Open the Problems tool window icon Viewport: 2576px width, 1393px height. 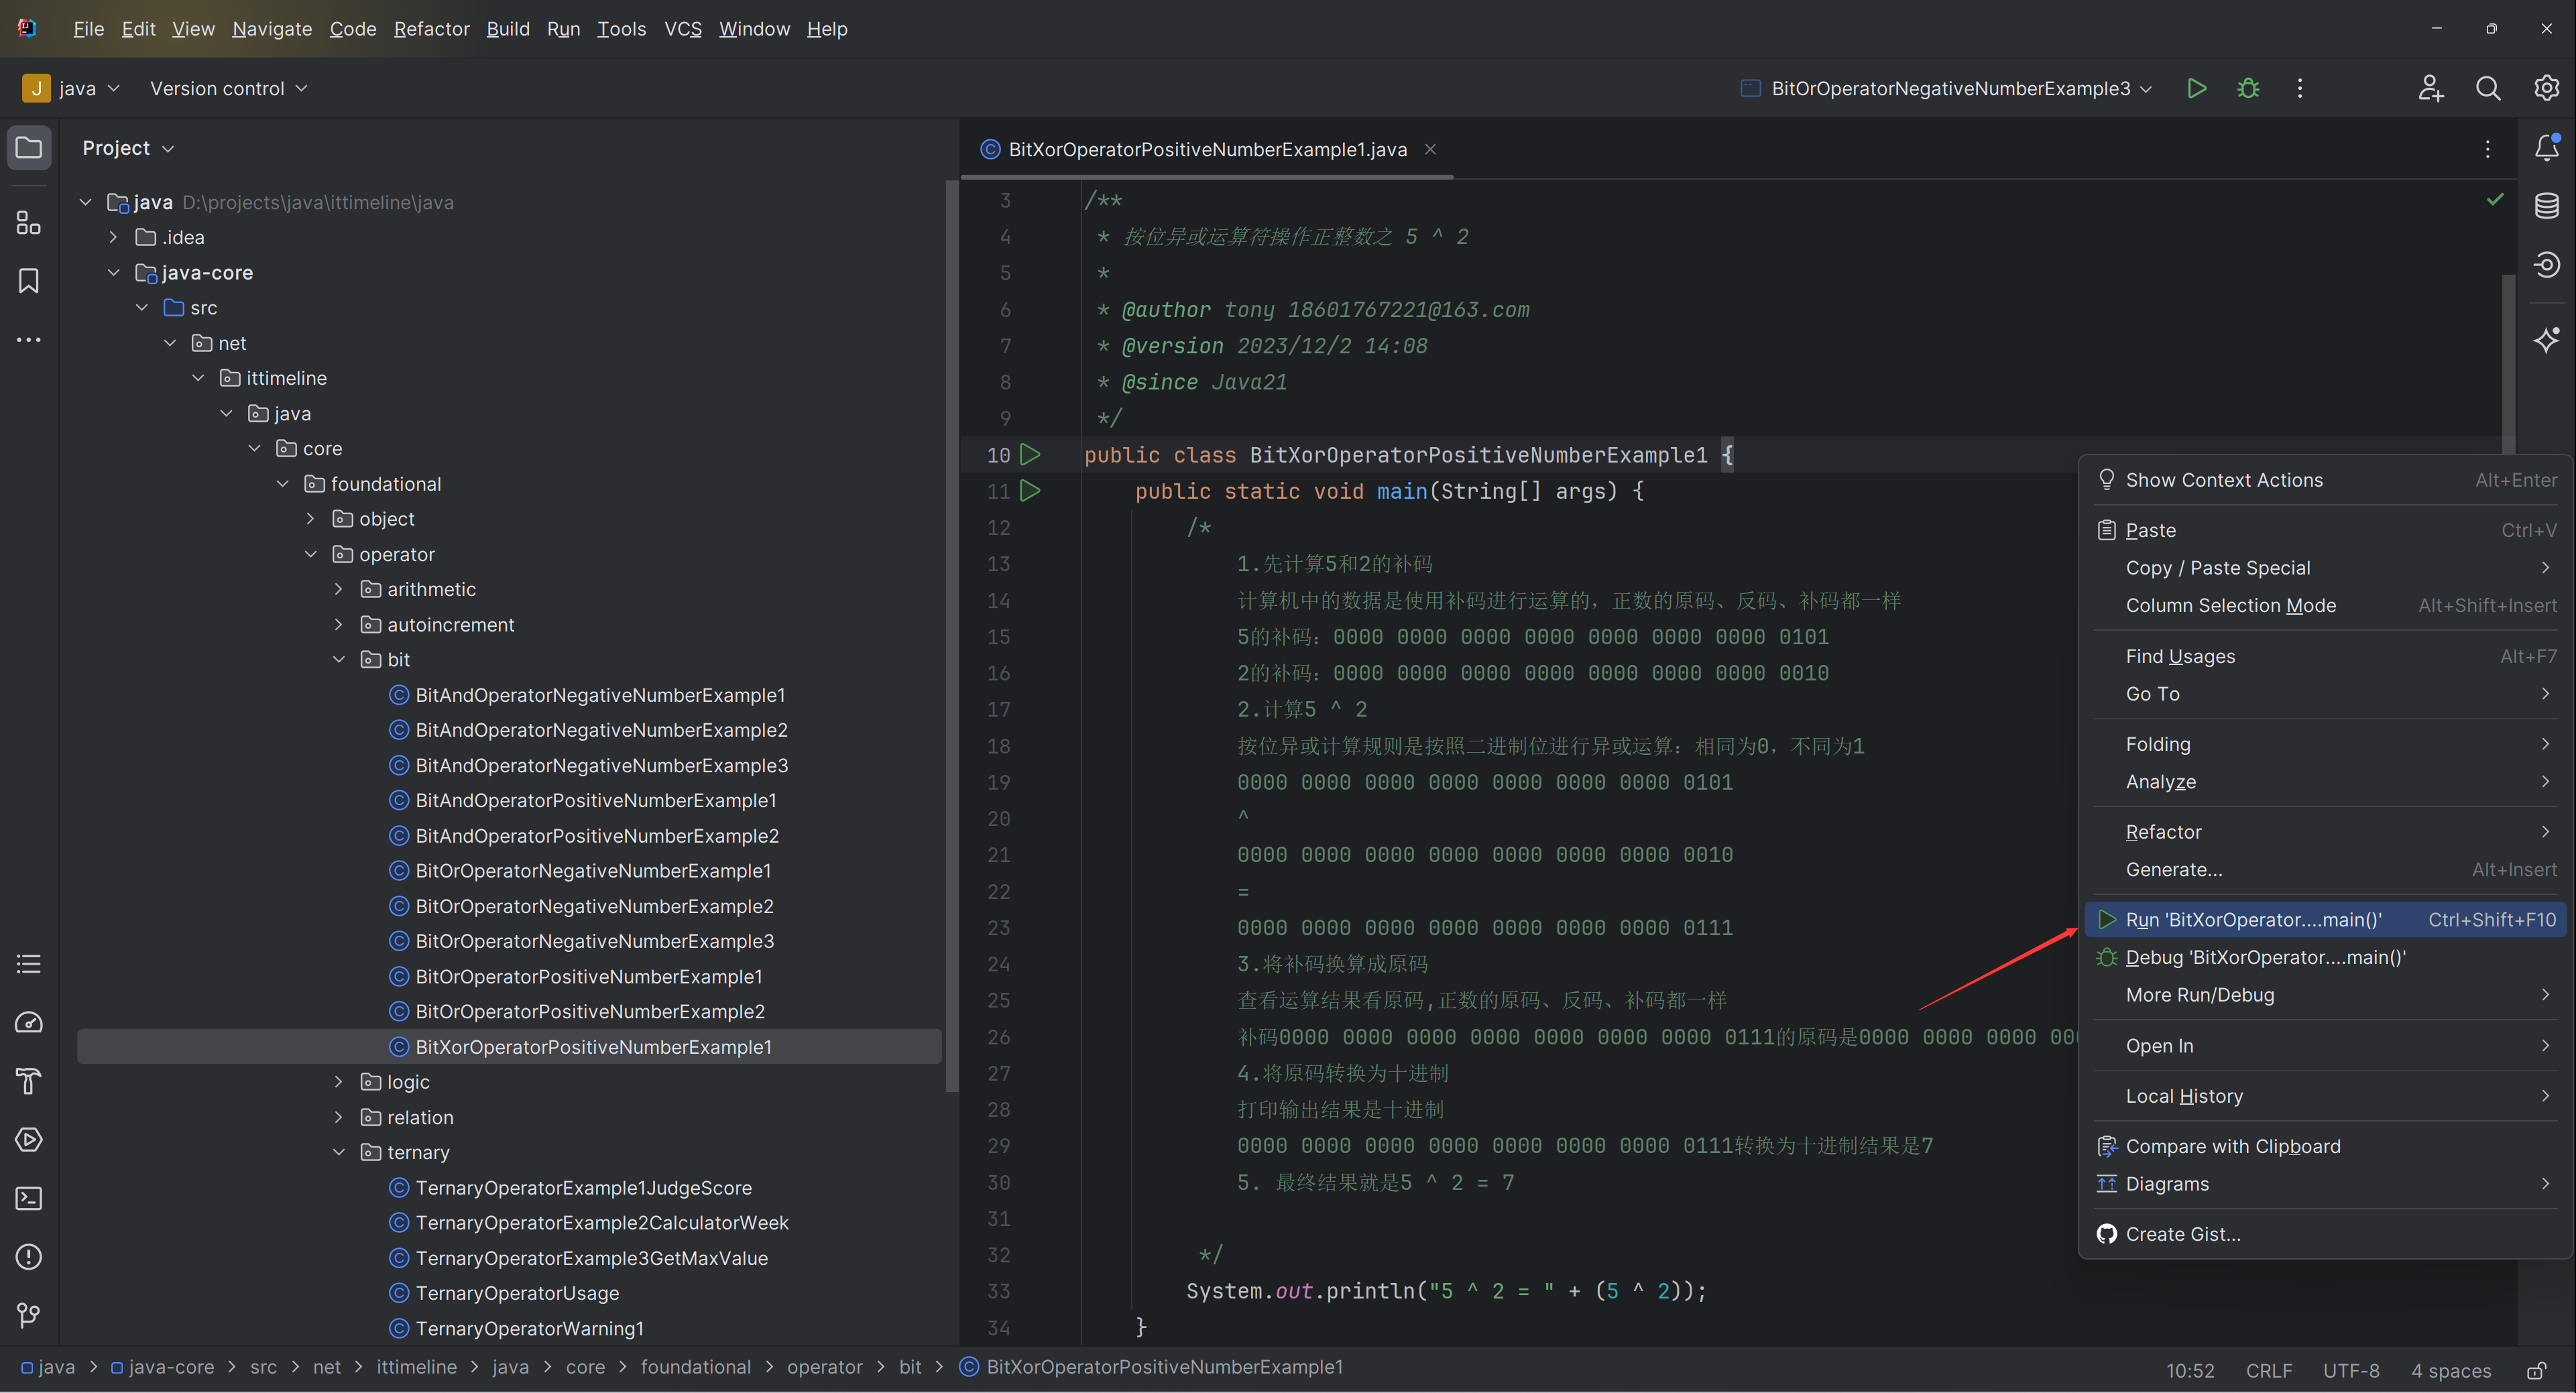click(29, 1257)
